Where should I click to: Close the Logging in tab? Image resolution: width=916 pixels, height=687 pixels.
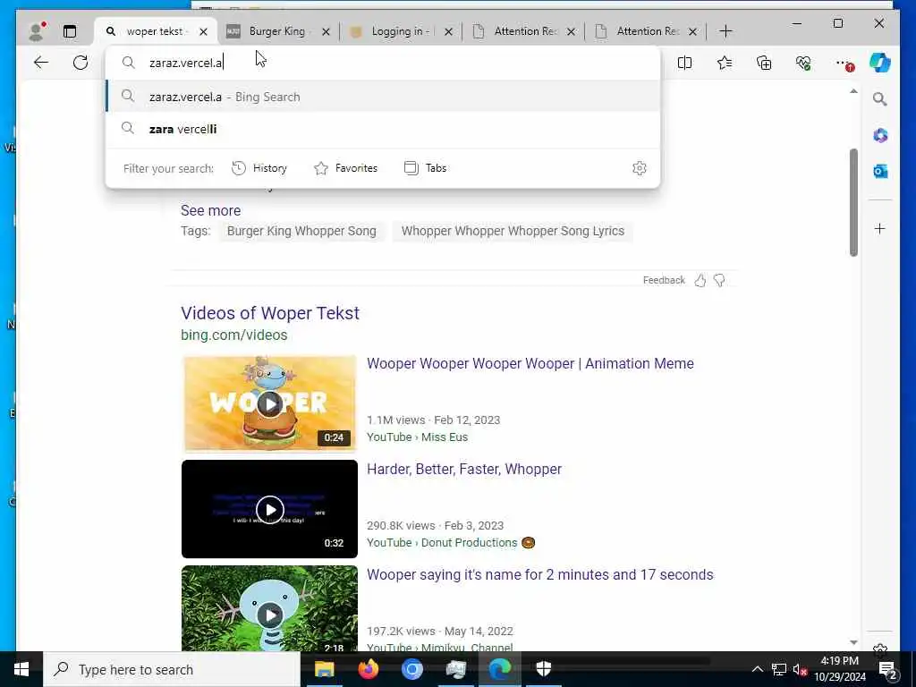pyautogui.click(x=448, y=31)
